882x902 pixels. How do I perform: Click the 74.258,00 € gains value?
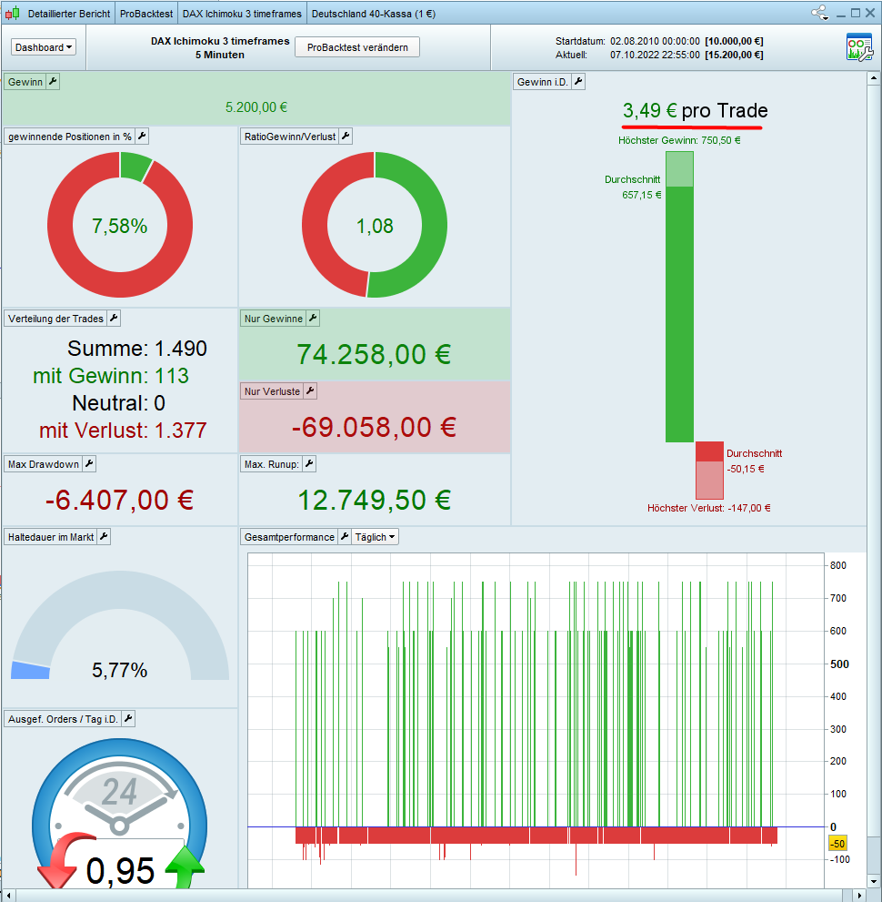click(374, 354)
